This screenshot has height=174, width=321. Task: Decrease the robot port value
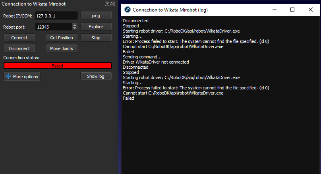pos(75,28)
